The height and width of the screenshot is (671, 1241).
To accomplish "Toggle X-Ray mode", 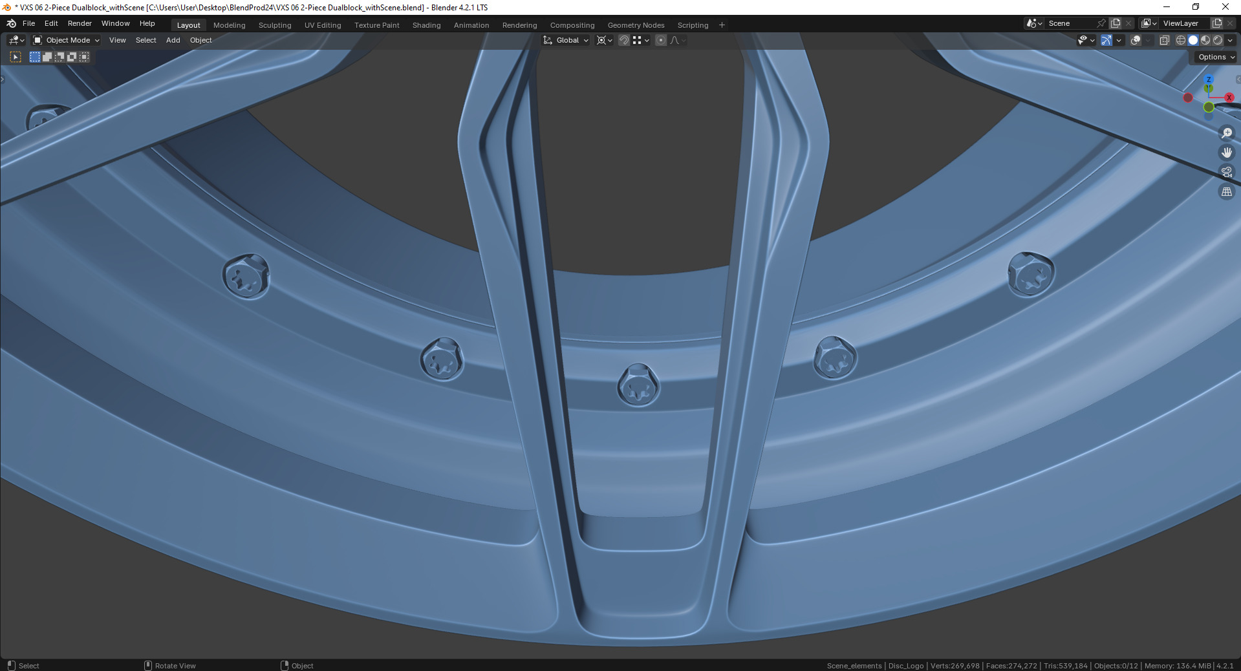I will click(1164, 40).
